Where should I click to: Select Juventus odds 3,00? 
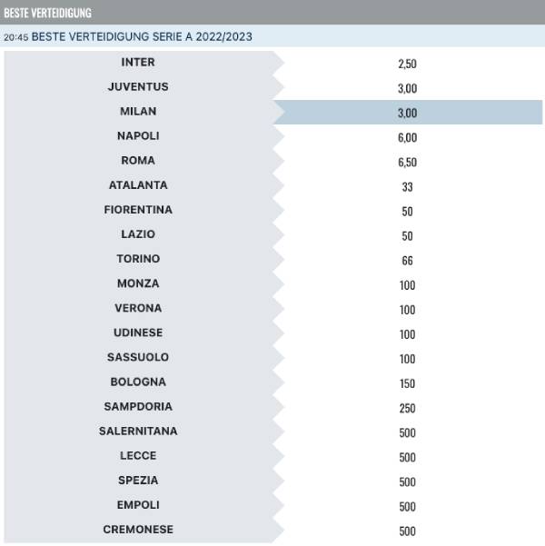(x=408, y=88)
